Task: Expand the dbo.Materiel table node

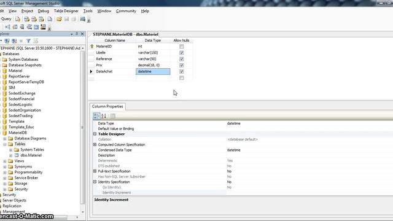Action: [11, 155]
